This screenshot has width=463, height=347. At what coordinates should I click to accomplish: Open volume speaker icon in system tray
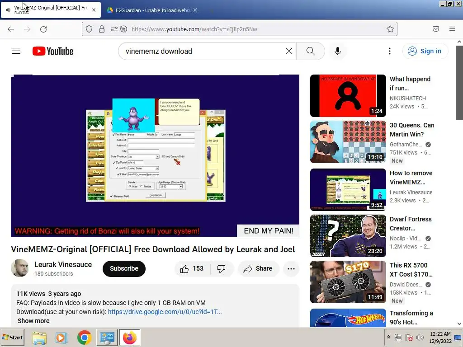(420, 337)
